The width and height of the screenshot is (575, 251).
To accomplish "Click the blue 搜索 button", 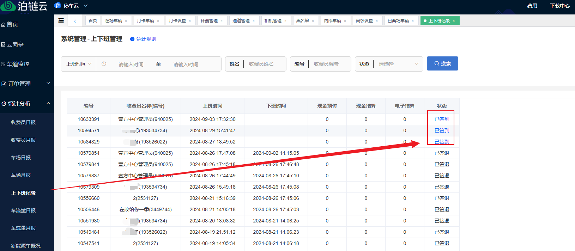I will pos(442,63).
